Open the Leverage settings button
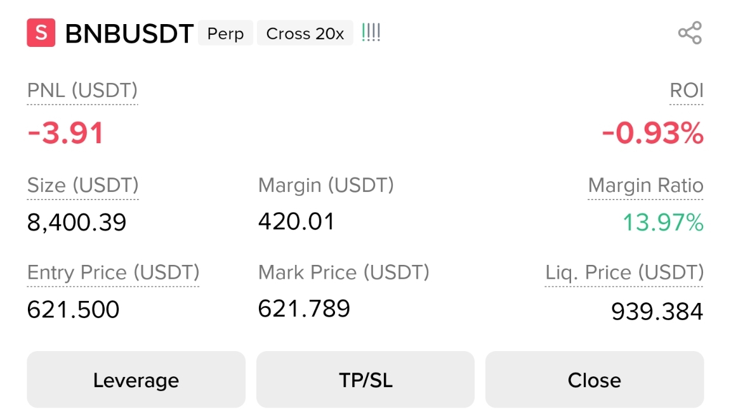Image resolution: width=731 pixels, height=410 pixels. (x=136, y=380)
